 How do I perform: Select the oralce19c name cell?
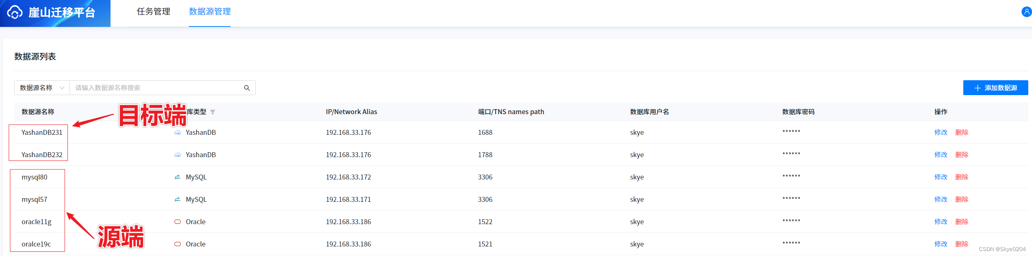[x=36, y=244]
